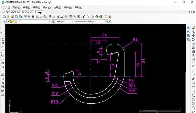Screen dimensions: 196x113
Task: Click the tab scroll left arrow
Action: click(x=189, y=12)
